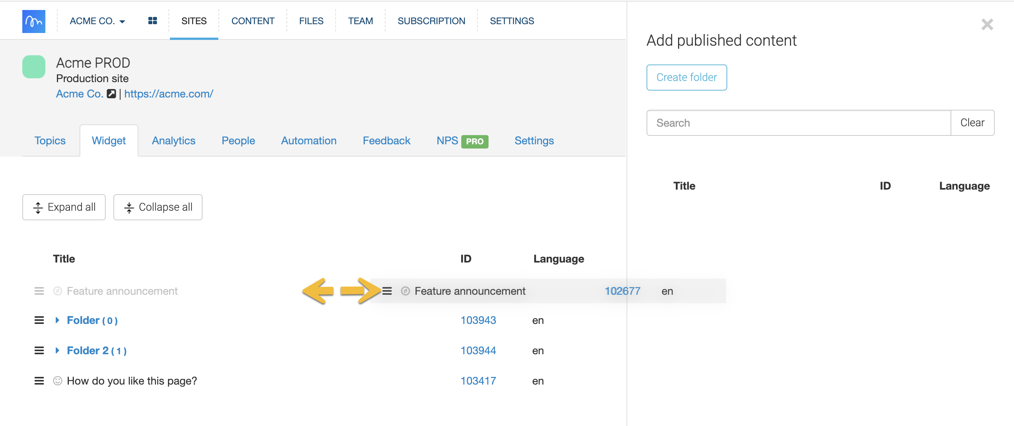Click the external link icon beside Acme Co.
Image resolution: width=1014 pixels, height=426 pixels.
111,94
